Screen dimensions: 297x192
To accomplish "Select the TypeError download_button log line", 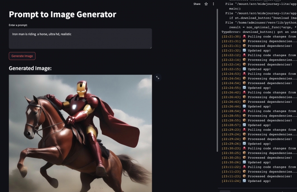I will pos(259,32).
